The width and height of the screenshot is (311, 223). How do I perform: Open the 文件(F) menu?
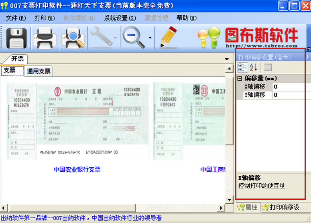(16, 18)
